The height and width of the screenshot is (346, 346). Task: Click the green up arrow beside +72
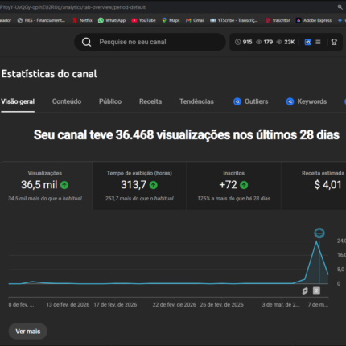click(244, 185)
